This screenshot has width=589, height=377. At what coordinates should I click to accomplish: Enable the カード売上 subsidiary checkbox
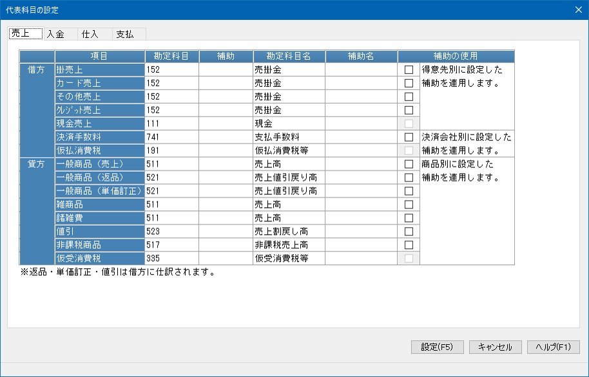pyautogui.click(x=409, y=83)
